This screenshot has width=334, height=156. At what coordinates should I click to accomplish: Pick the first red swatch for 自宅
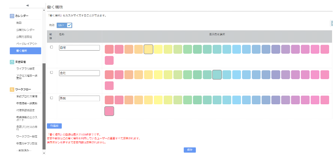(x=109, y=49)
